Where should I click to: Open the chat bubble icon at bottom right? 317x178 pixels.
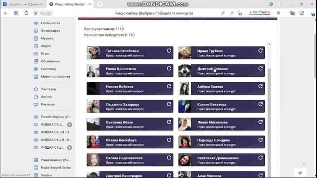point(300,173)
